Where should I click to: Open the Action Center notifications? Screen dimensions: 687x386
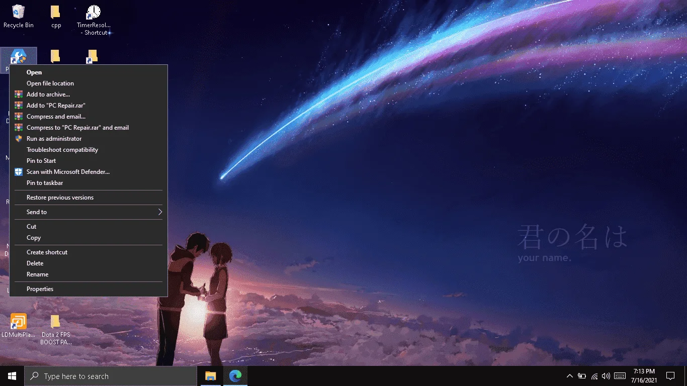coord(670,376)
